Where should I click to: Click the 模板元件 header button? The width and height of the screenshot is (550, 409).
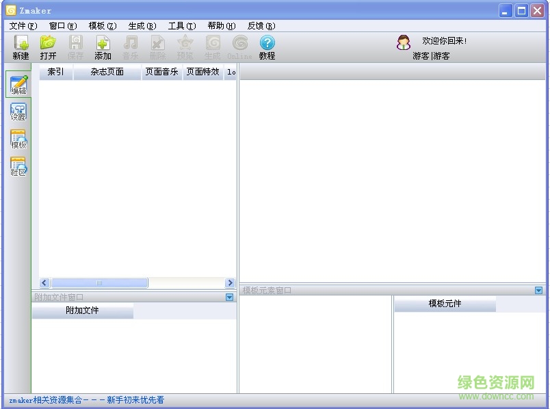pyautogui.click(x=445, y=304)
